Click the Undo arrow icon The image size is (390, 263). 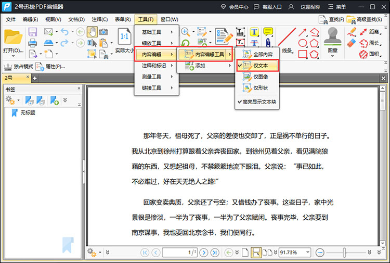pos(64,32)
